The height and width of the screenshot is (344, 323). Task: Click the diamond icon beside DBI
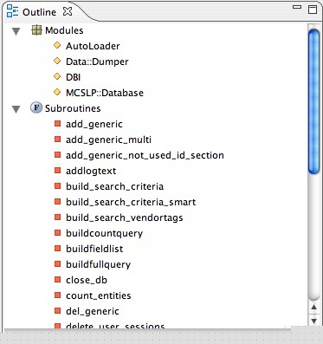pyautogui.click(x=57, y=76)
